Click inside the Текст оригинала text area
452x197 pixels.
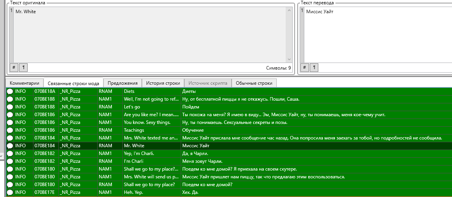point(150,35)
